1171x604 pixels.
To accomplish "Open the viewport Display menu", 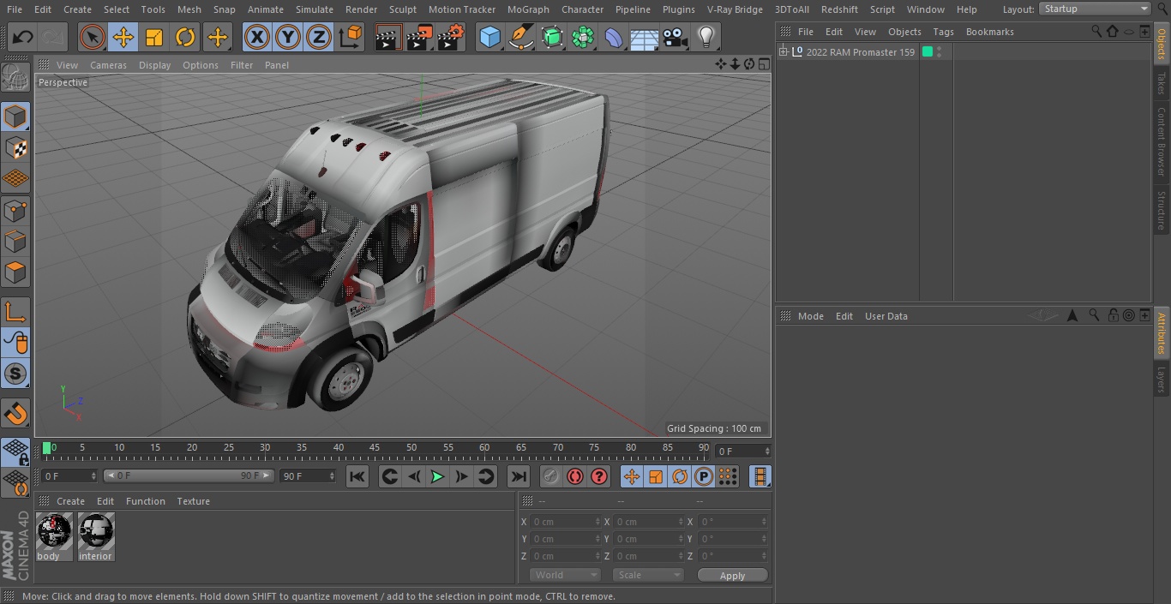I will (154, 65).
